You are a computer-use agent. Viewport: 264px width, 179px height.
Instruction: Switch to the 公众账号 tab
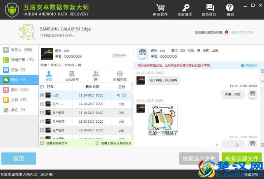72,76
